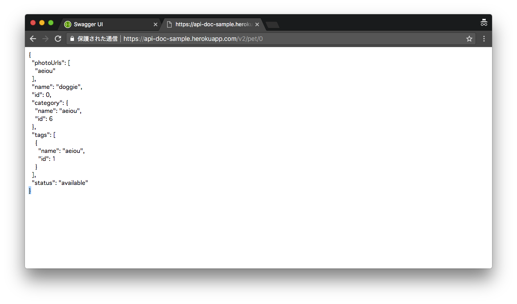Switch to the Swagger UI tab
Image resolution: width=517 pixels, height=304 pixels.
[x=110, y=24]
